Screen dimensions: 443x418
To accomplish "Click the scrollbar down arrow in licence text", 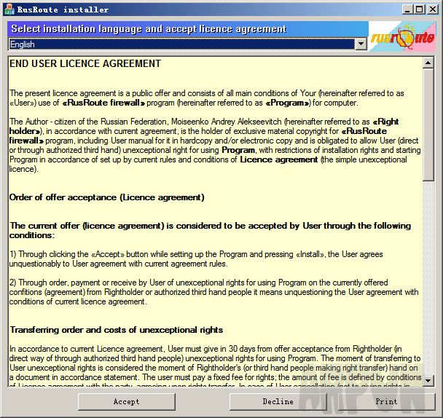I will [x=428, y=380].
